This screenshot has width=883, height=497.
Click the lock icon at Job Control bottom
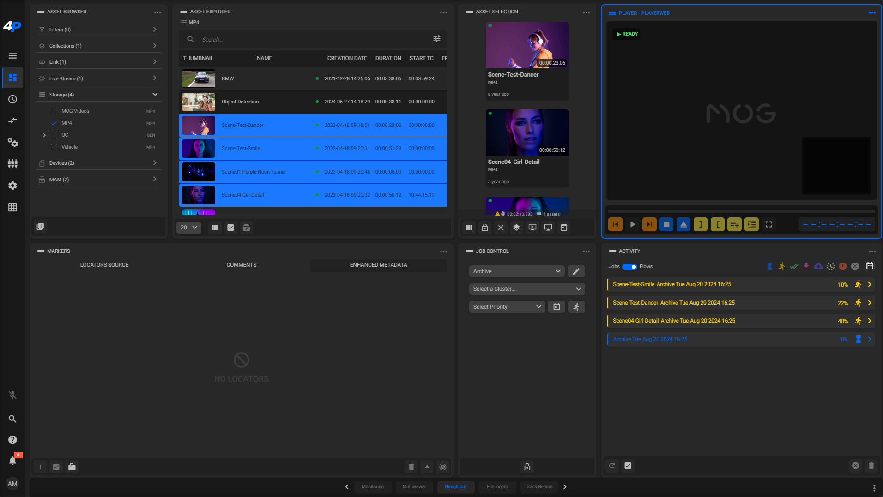[527, 467]
